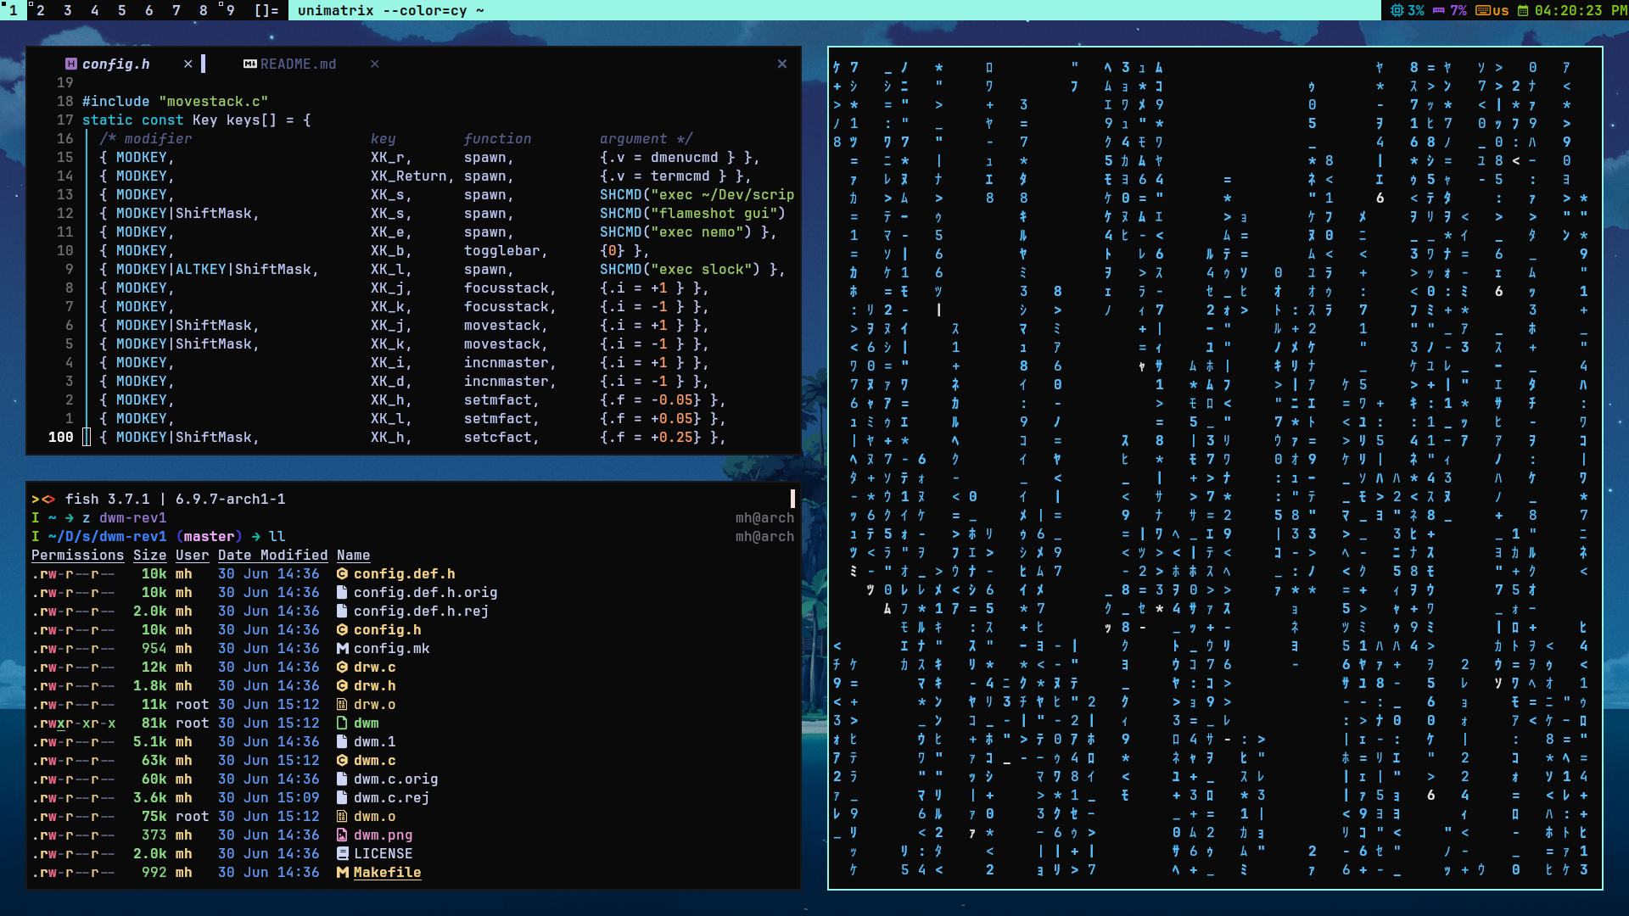Switch to workspace tag 9
This screenshot has width=1629, height=916.
coord(230,11)
